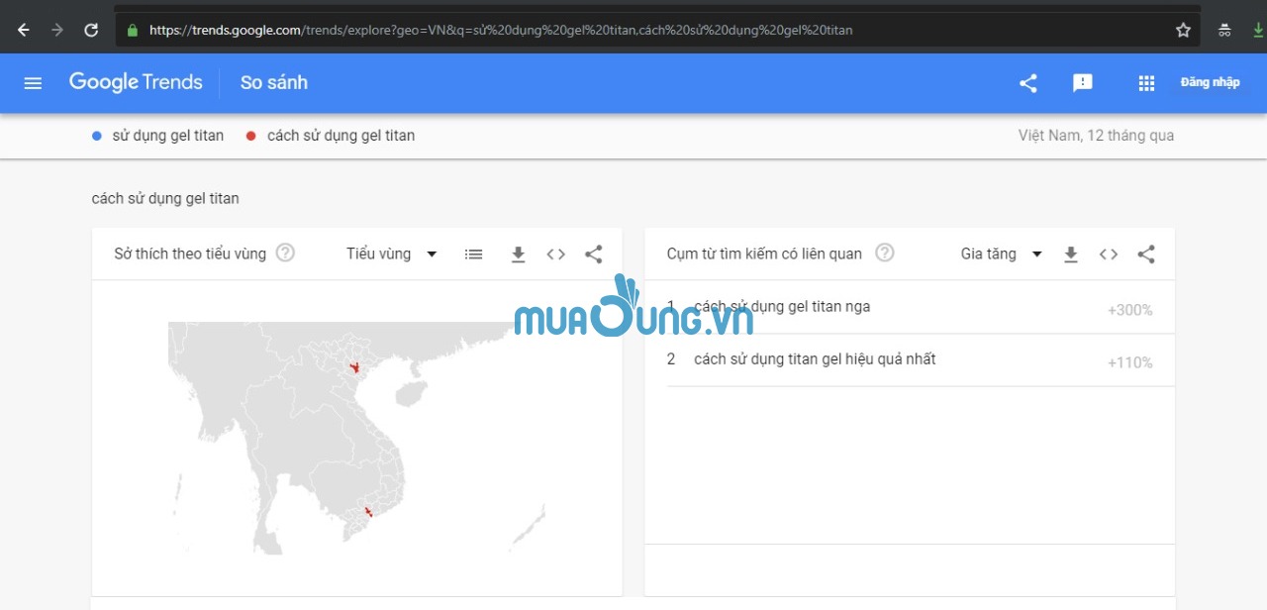
Task: Click the red dot of cách sử dụng gel titan
Action: tap(251, 136)
